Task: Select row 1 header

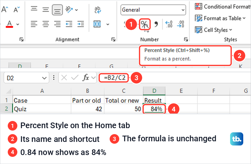Action: (x=6, y=100)
